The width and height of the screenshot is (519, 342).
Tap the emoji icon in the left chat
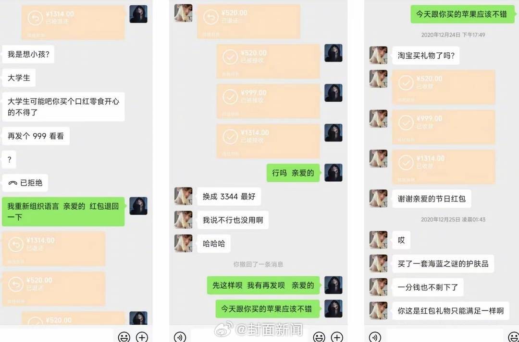pos(124,337)
